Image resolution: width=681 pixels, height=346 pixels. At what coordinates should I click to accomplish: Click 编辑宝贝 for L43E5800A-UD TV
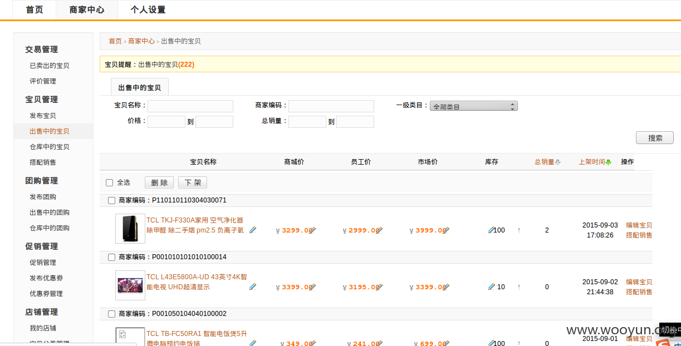click(x=639, y=282)
